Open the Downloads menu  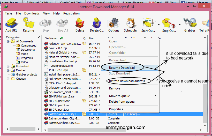pyautogui.click(x=32, y=13)
